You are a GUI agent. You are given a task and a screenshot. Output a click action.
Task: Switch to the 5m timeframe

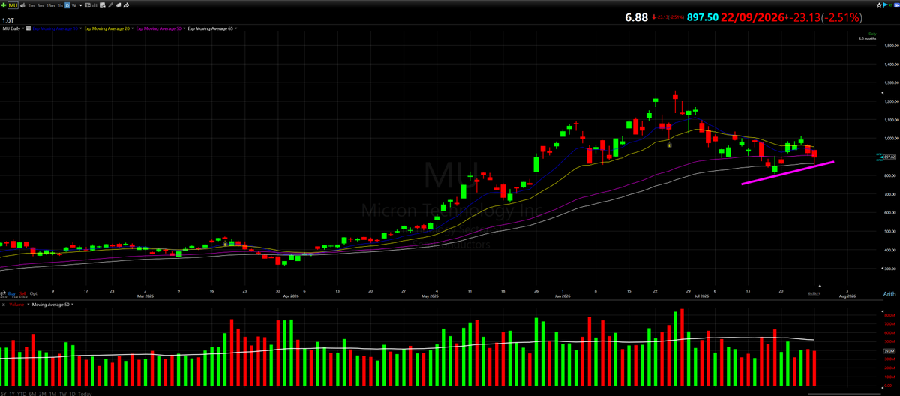click(40, 5)
